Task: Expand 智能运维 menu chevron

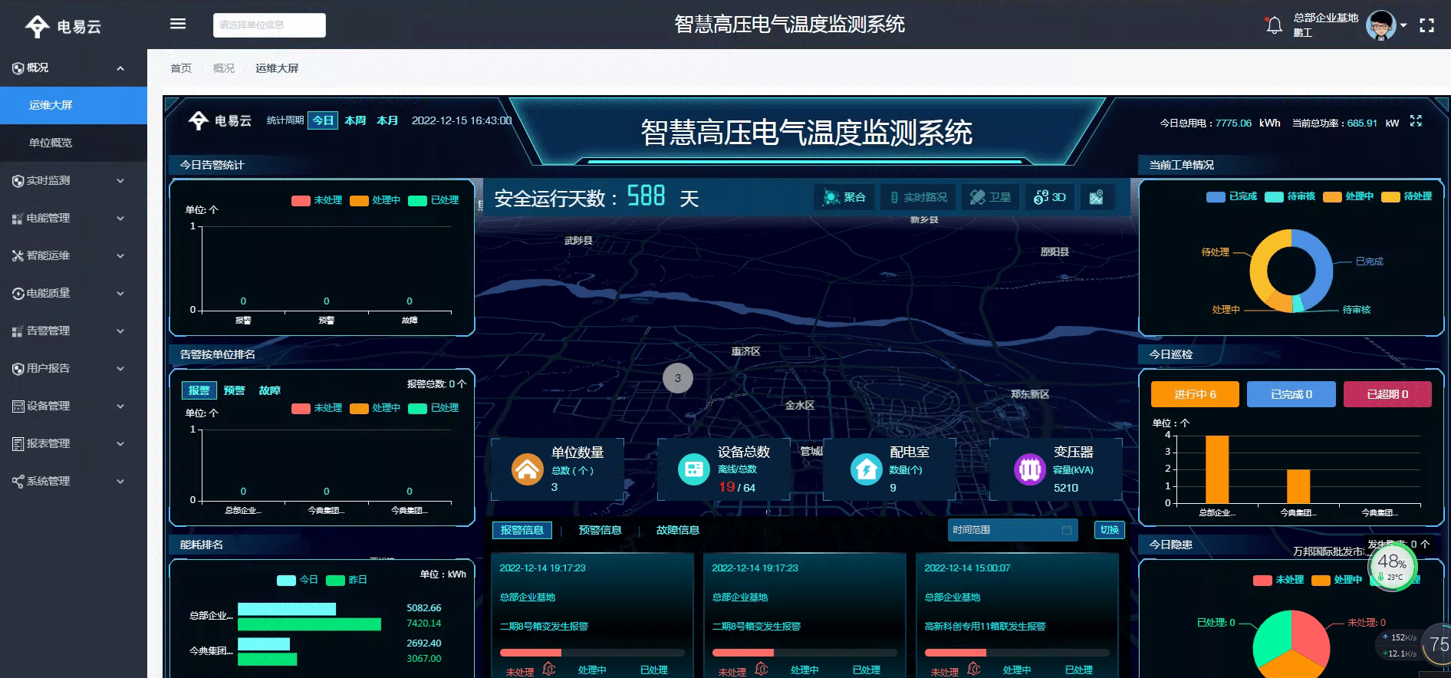Action: click(x=120, y=256)
